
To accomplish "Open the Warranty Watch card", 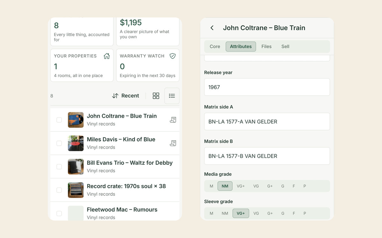I will coord(148,65).
